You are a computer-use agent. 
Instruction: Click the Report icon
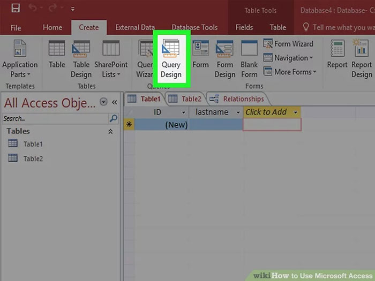337,55
